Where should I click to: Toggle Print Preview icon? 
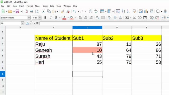(37, 11)
